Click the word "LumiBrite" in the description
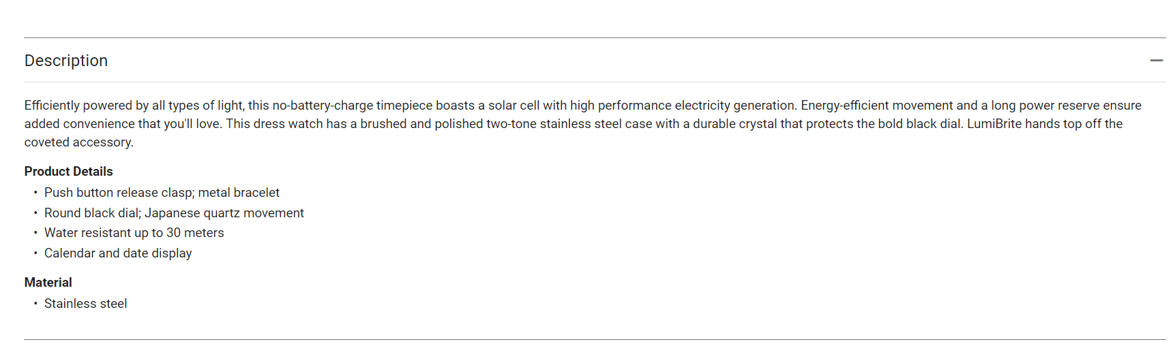This screenshot has height=344, width=1171. [994, 124]
